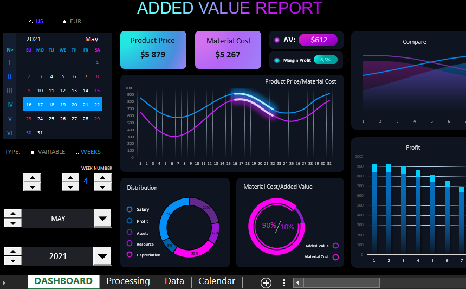Click the horizontal scrollbar left arrow
The height and width of the screenshot is (289, 466).
click(x=297, y=282)
